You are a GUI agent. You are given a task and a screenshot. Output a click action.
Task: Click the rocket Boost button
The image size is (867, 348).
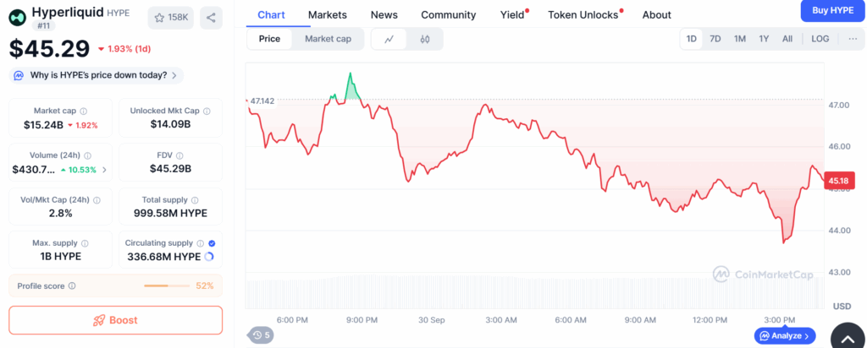[x=115, y=320]
